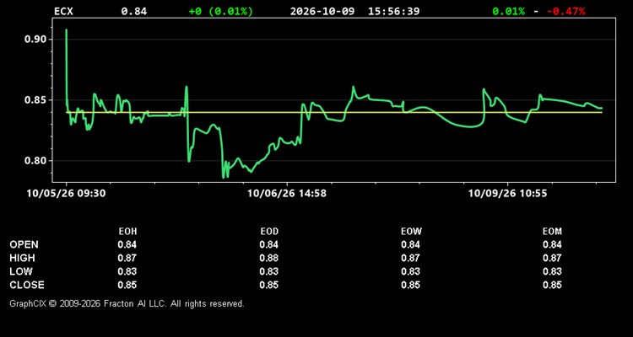Select the EOH column header

click(127, 232)
